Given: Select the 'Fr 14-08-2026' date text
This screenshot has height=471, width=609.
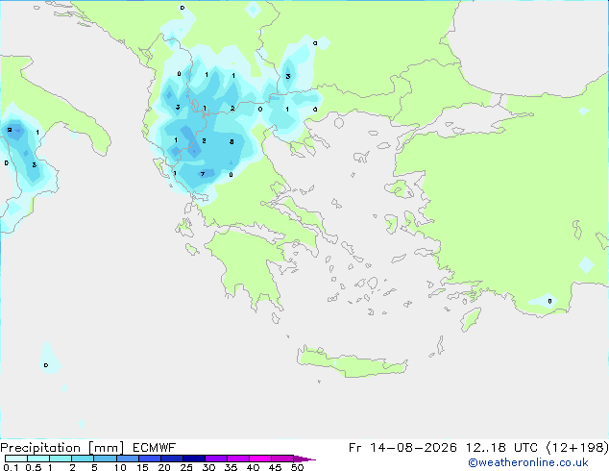Looking at the screenshot, I should (402, 448).
